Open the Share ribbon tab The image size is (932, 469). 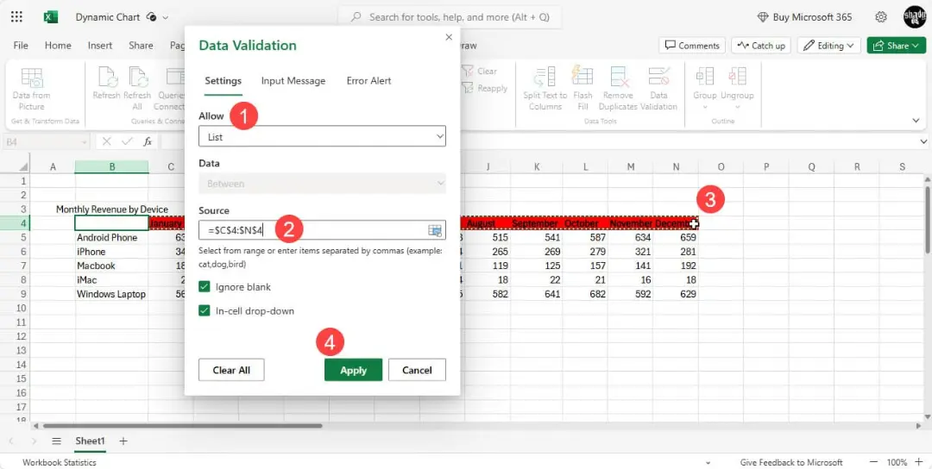tap(141, 46)
